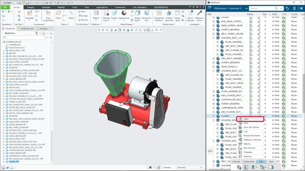Open Model Tree settings tool icon

[37, 33]
